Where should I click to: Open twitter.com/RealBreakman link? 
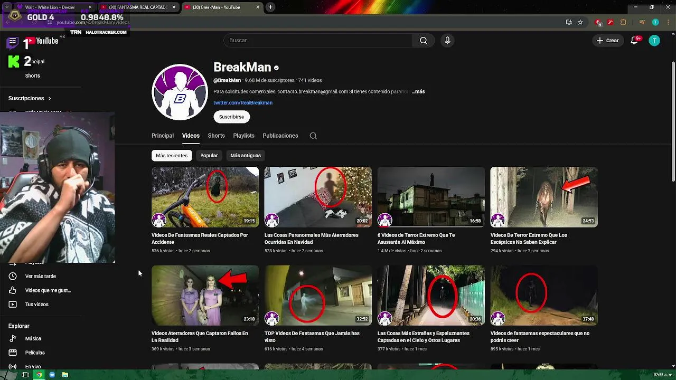pyautogui.click(x=243, y=103)
